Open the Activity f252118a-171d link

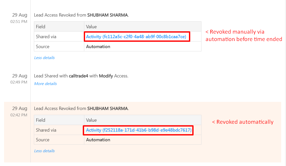[x=139, y=130]
